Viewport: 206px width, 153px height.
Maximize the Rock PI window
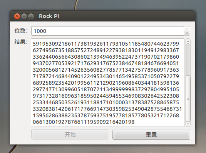pyautogui.click(x=31, y=16)
